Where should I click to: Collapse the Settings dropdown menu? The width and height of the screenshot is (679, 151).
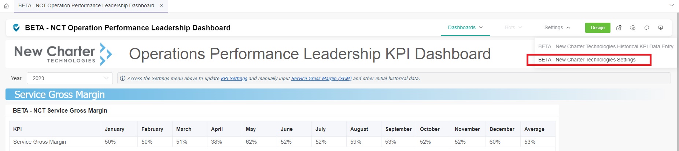tap(557, 27)
